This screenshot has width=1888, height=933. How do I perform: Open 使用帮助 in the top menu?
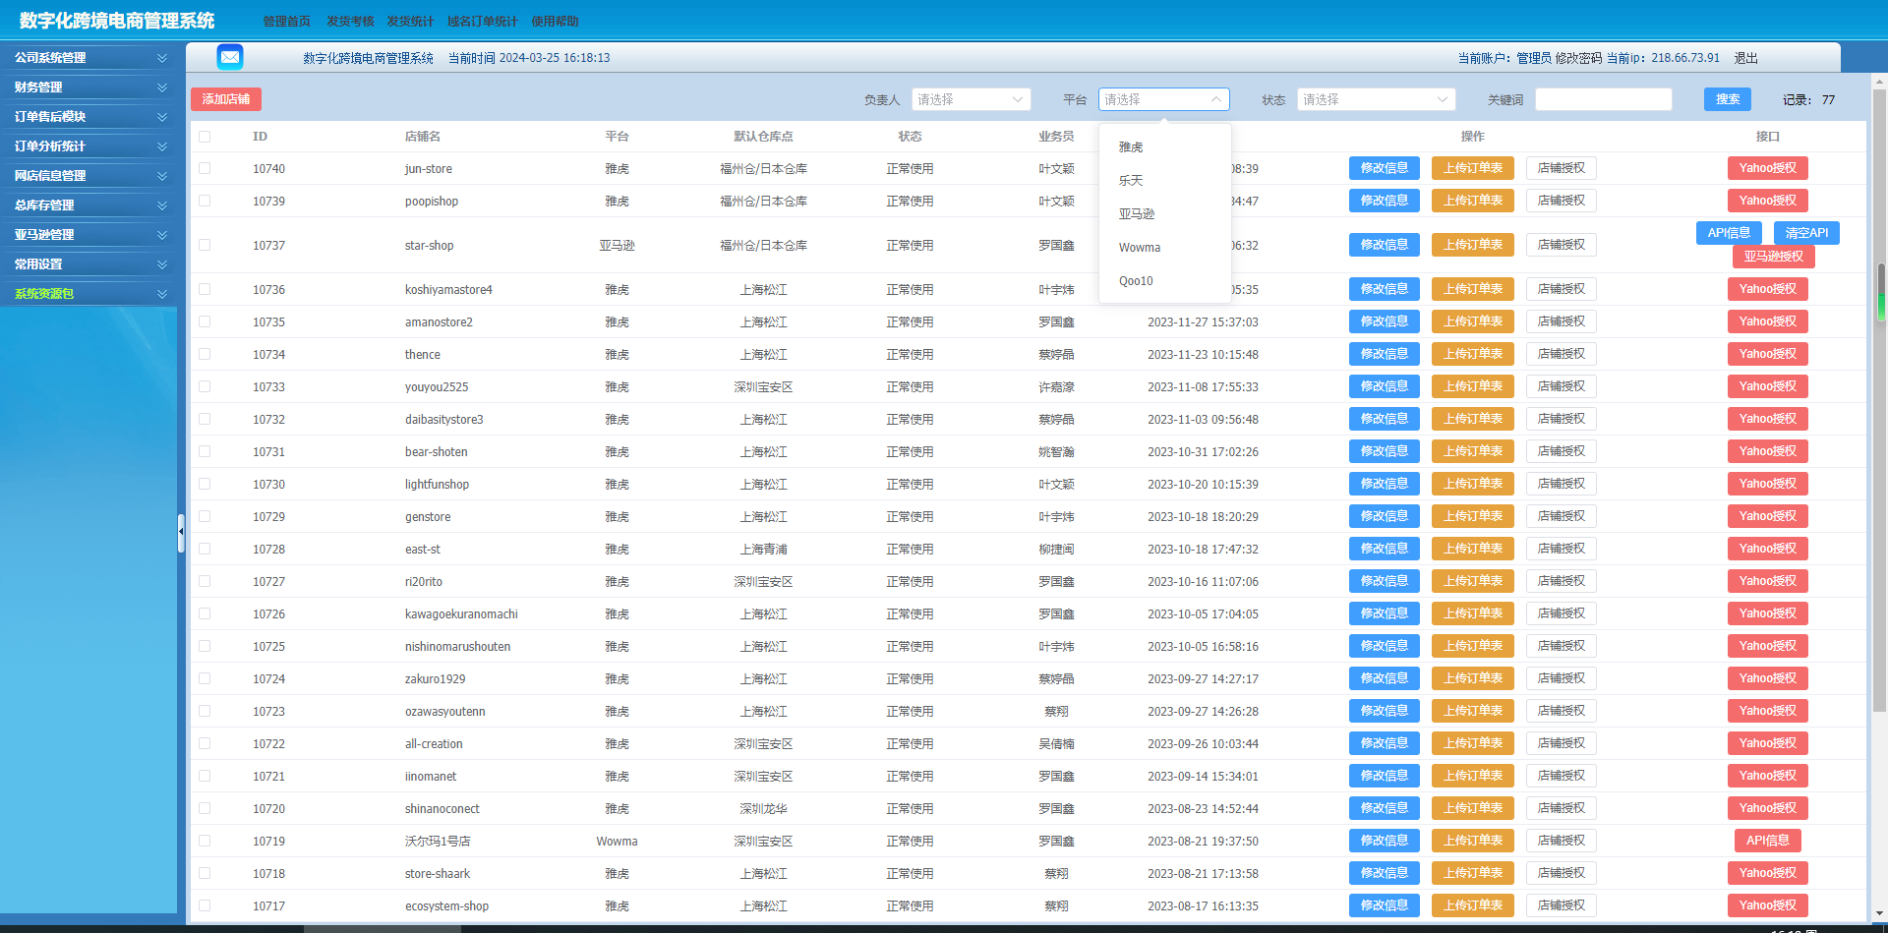coord(555,22)
